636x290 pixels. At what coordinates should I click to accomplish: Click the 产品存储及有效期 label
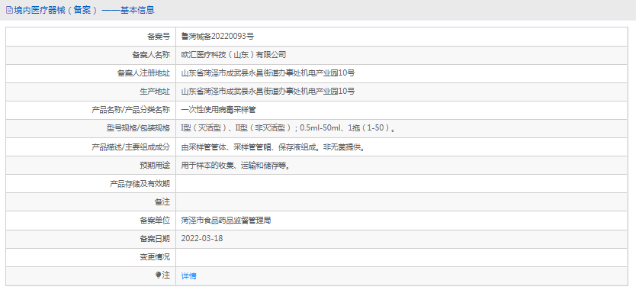pos(140,184)
